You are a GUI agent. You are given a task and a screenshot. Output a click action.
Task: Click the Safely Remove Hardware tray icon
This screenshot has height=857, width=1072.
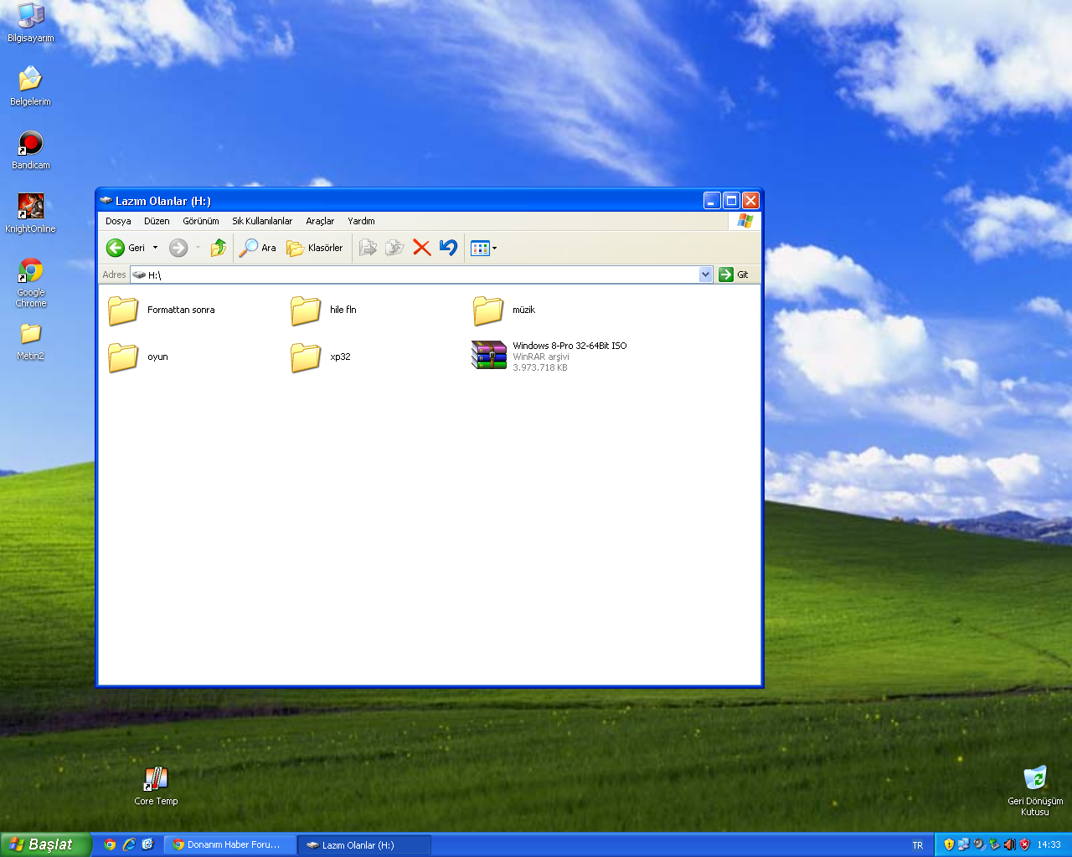click(x=994, y=844)
